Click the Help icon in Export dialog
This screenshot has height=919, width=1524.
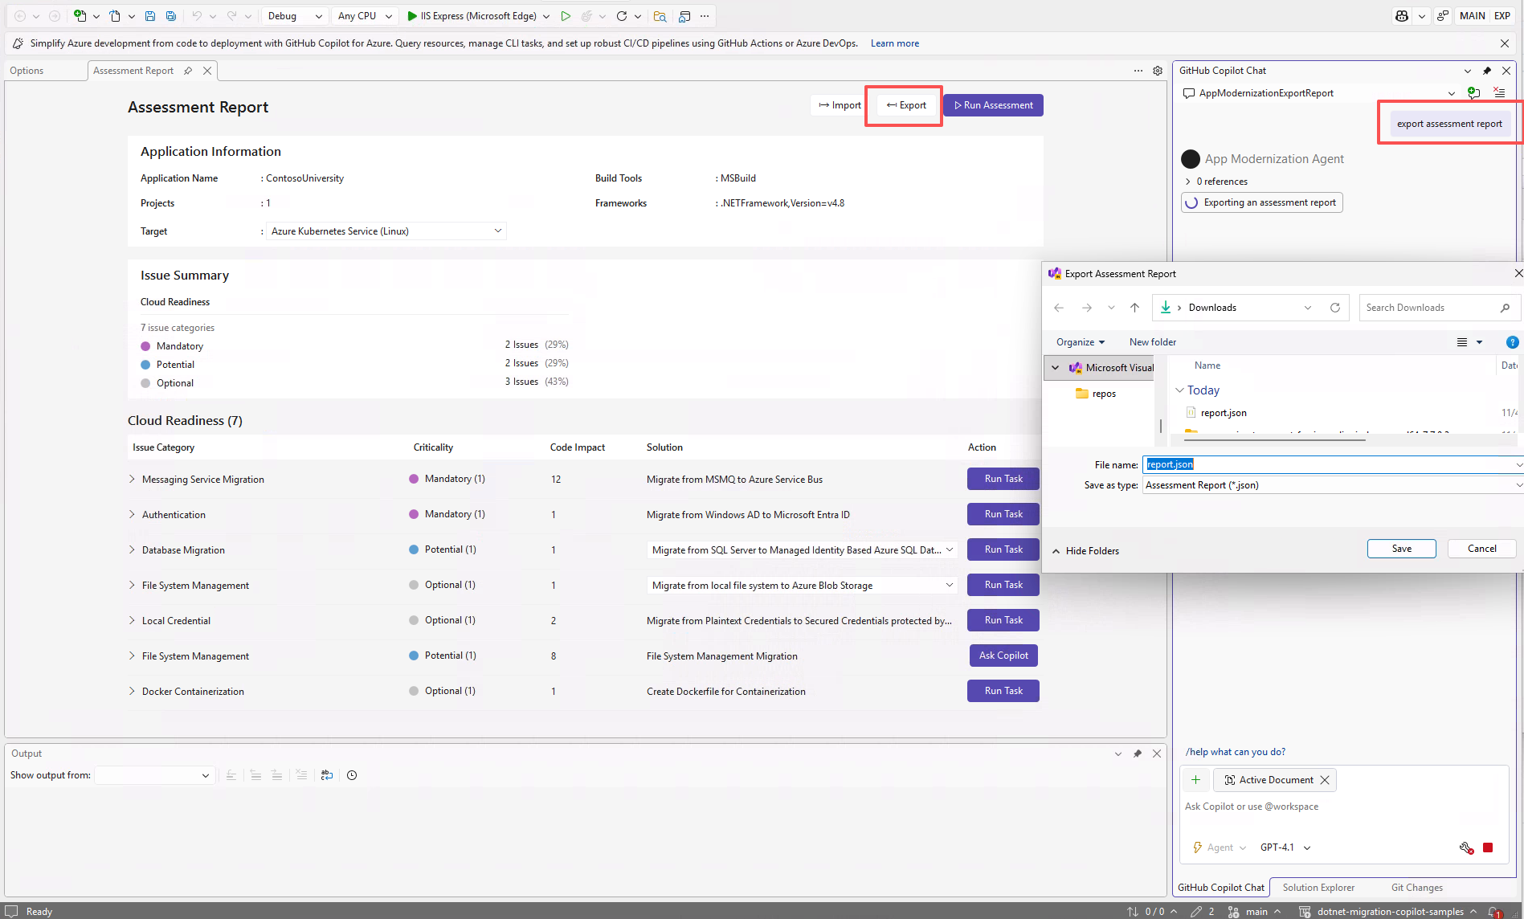[1512, 342]
